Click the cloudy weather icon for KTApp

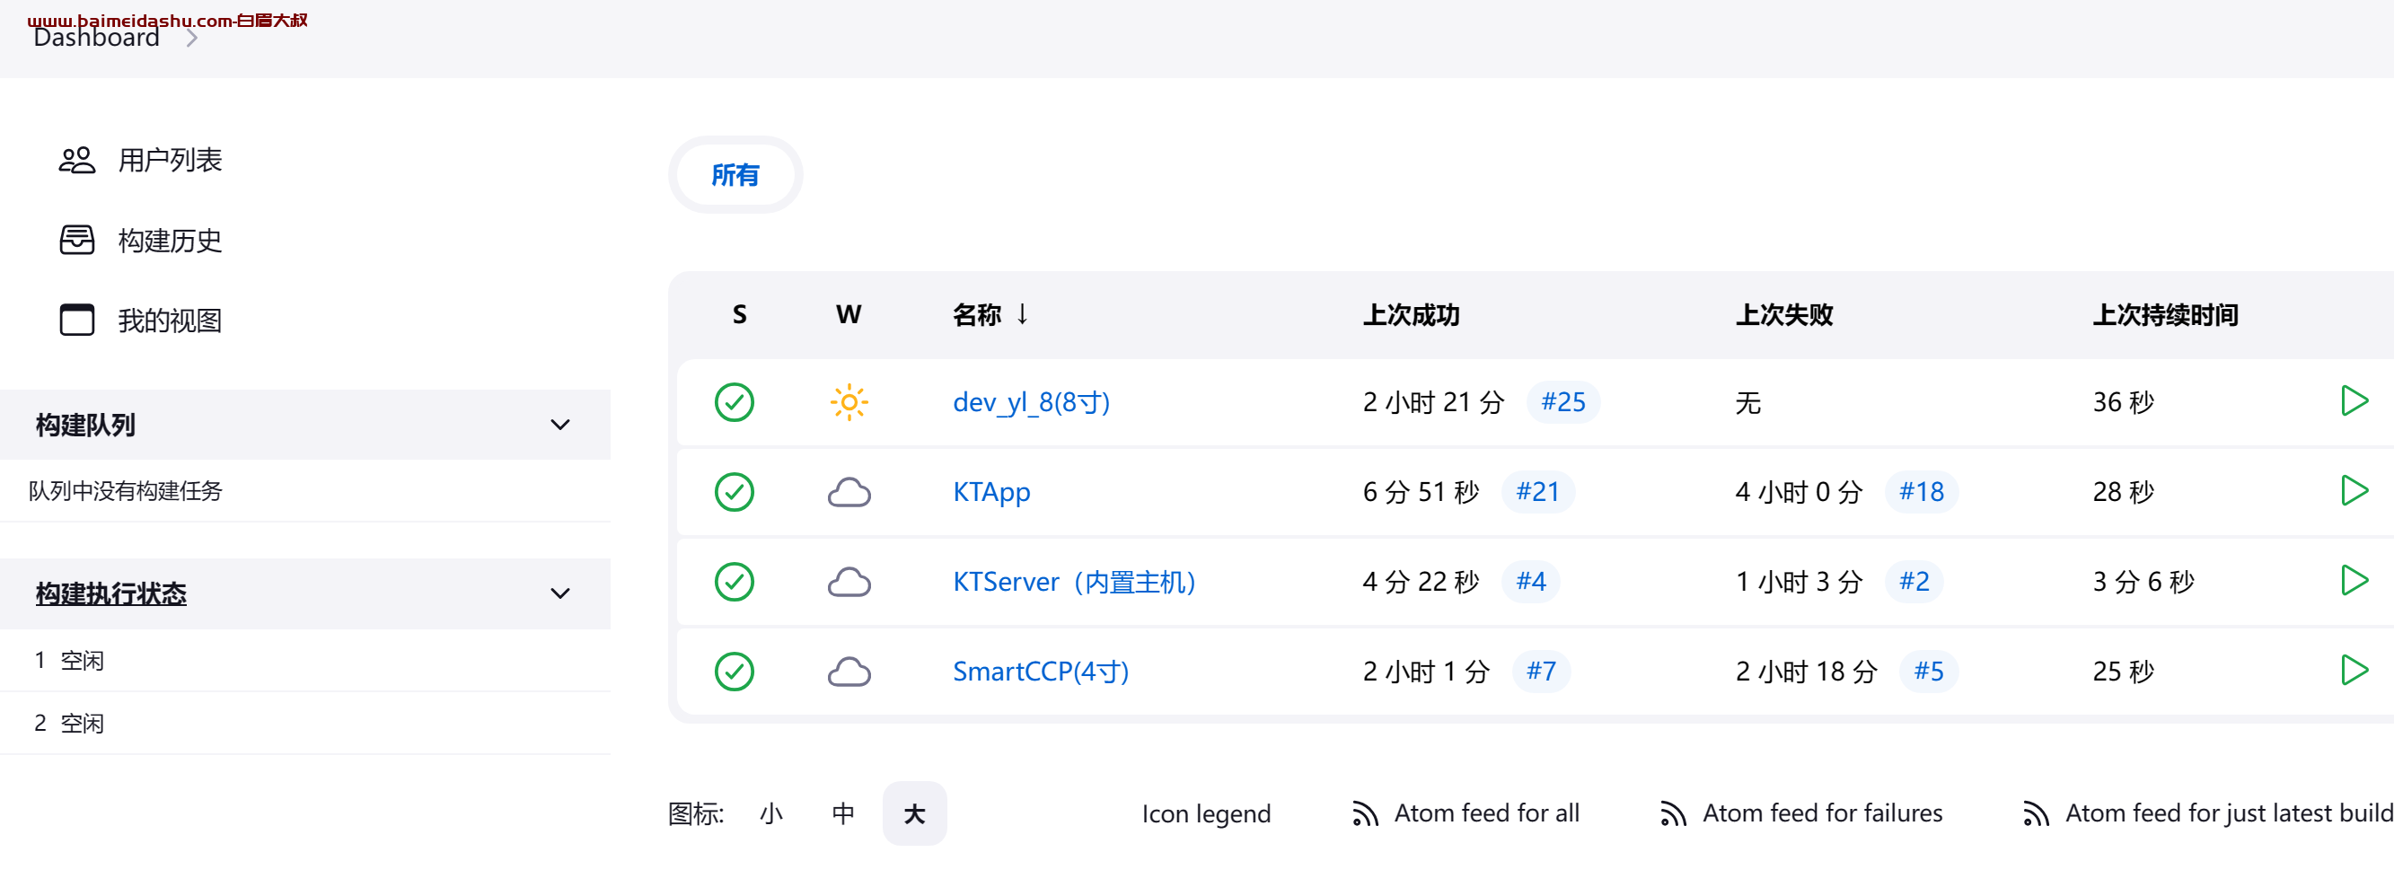(849, 492)
